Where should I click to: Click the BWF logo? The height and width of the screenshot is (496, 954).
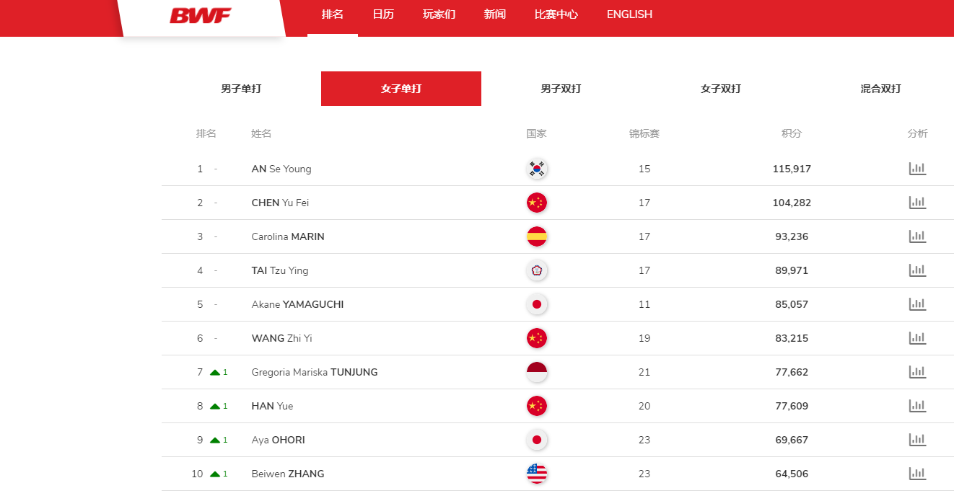[x=201, y=15]
